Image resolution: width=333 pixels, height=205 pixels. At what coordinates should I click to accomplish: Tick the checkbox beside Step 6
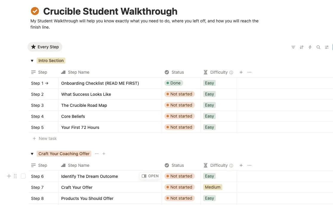[23, 176]
